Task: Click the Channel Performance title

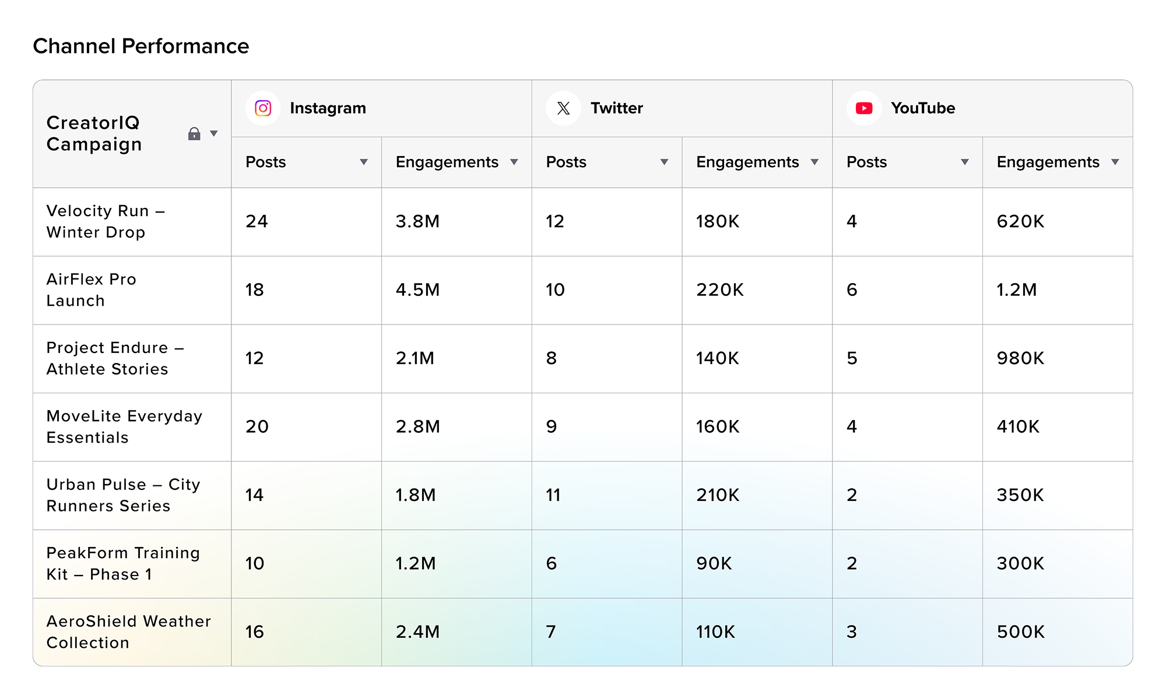Action: click(x=141, y=46)
